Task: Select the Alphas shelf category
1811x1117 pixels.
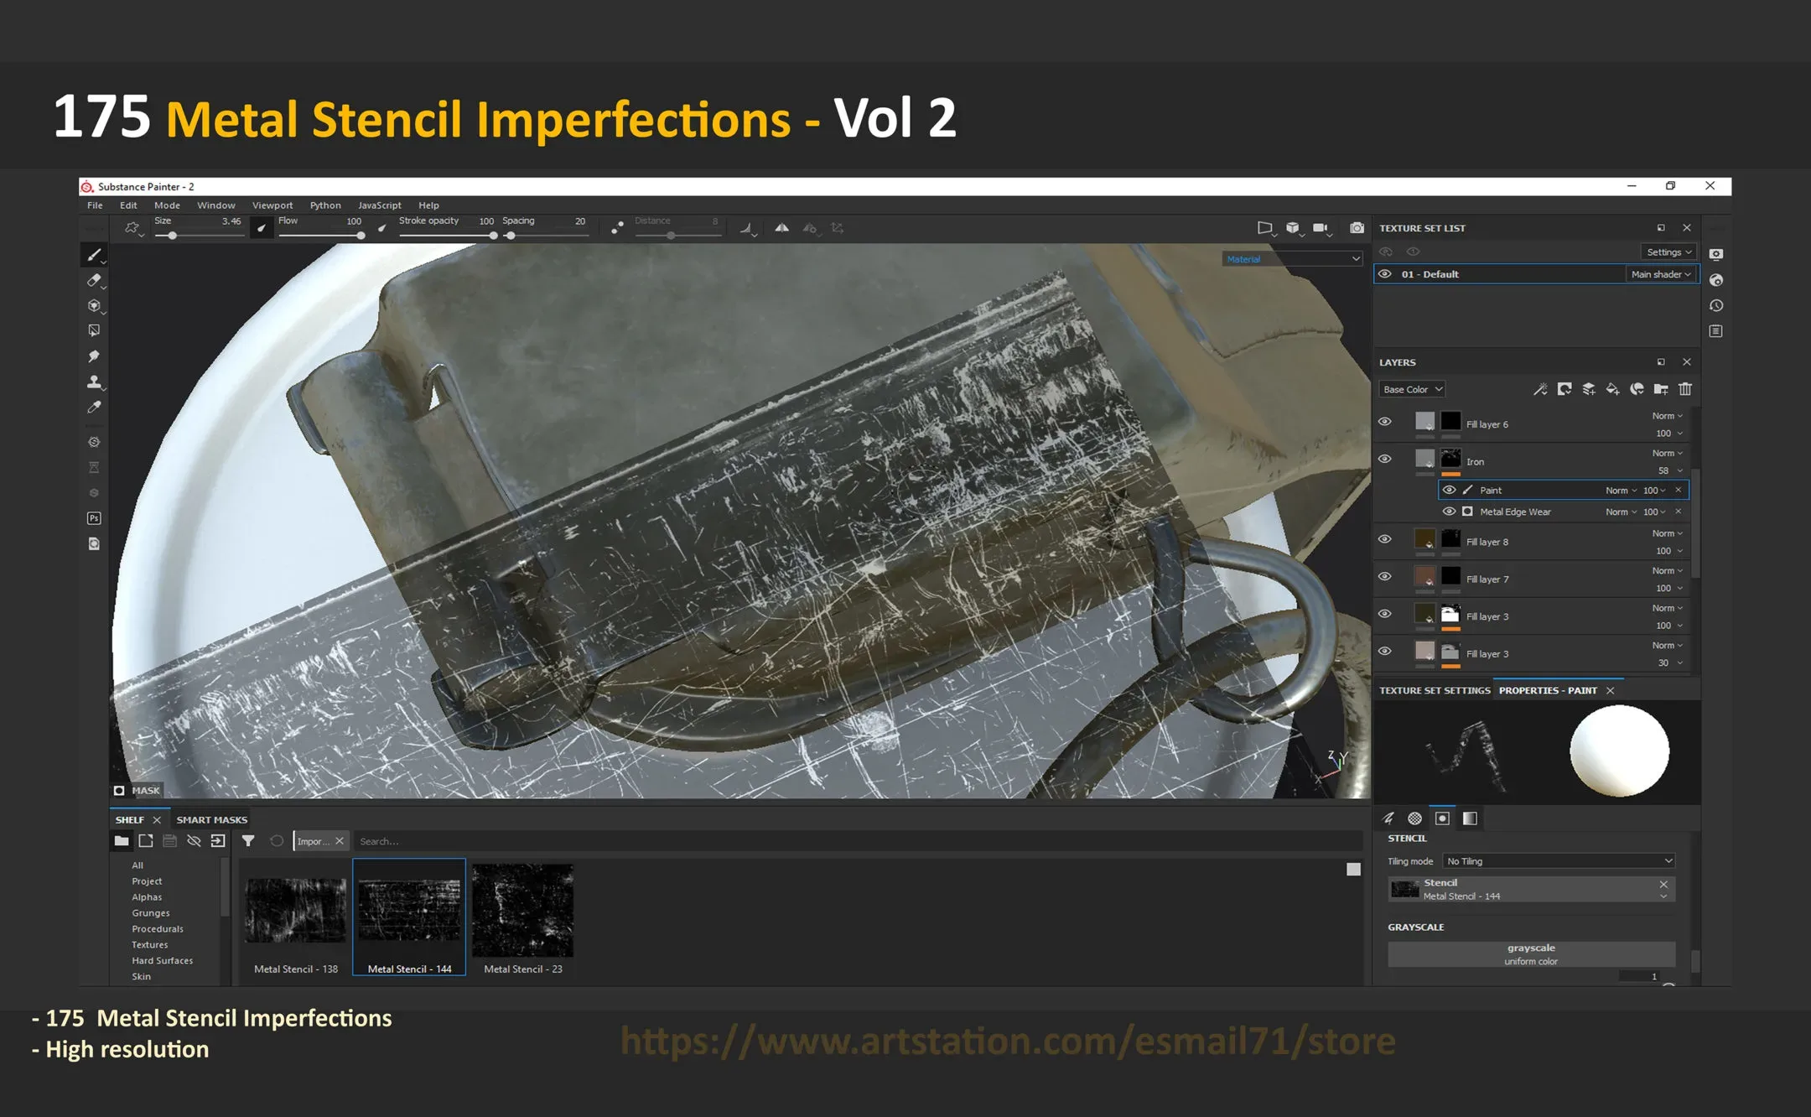Action: point(147,897)
